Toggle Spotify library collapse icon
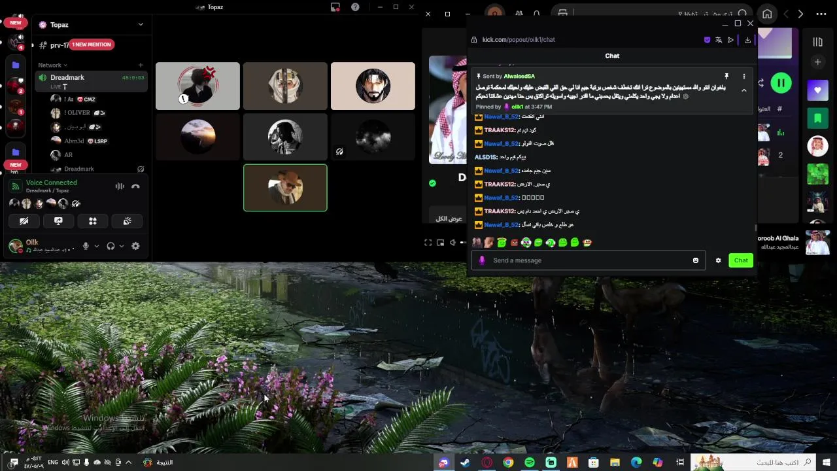Viewport: 837px width, 471px height. 817,42
